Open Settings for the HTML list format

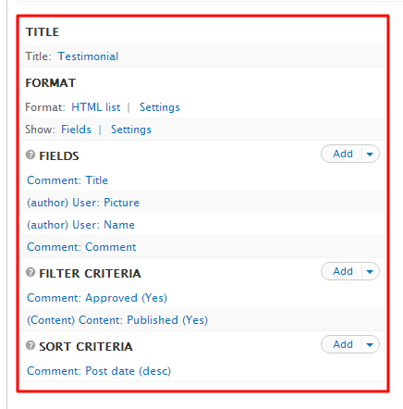160,107
